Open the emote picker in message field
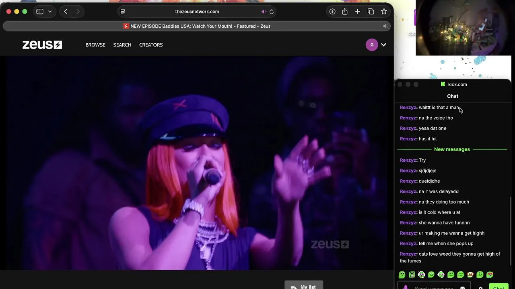Viewport: 515px width, 289px height. [463, 287]
